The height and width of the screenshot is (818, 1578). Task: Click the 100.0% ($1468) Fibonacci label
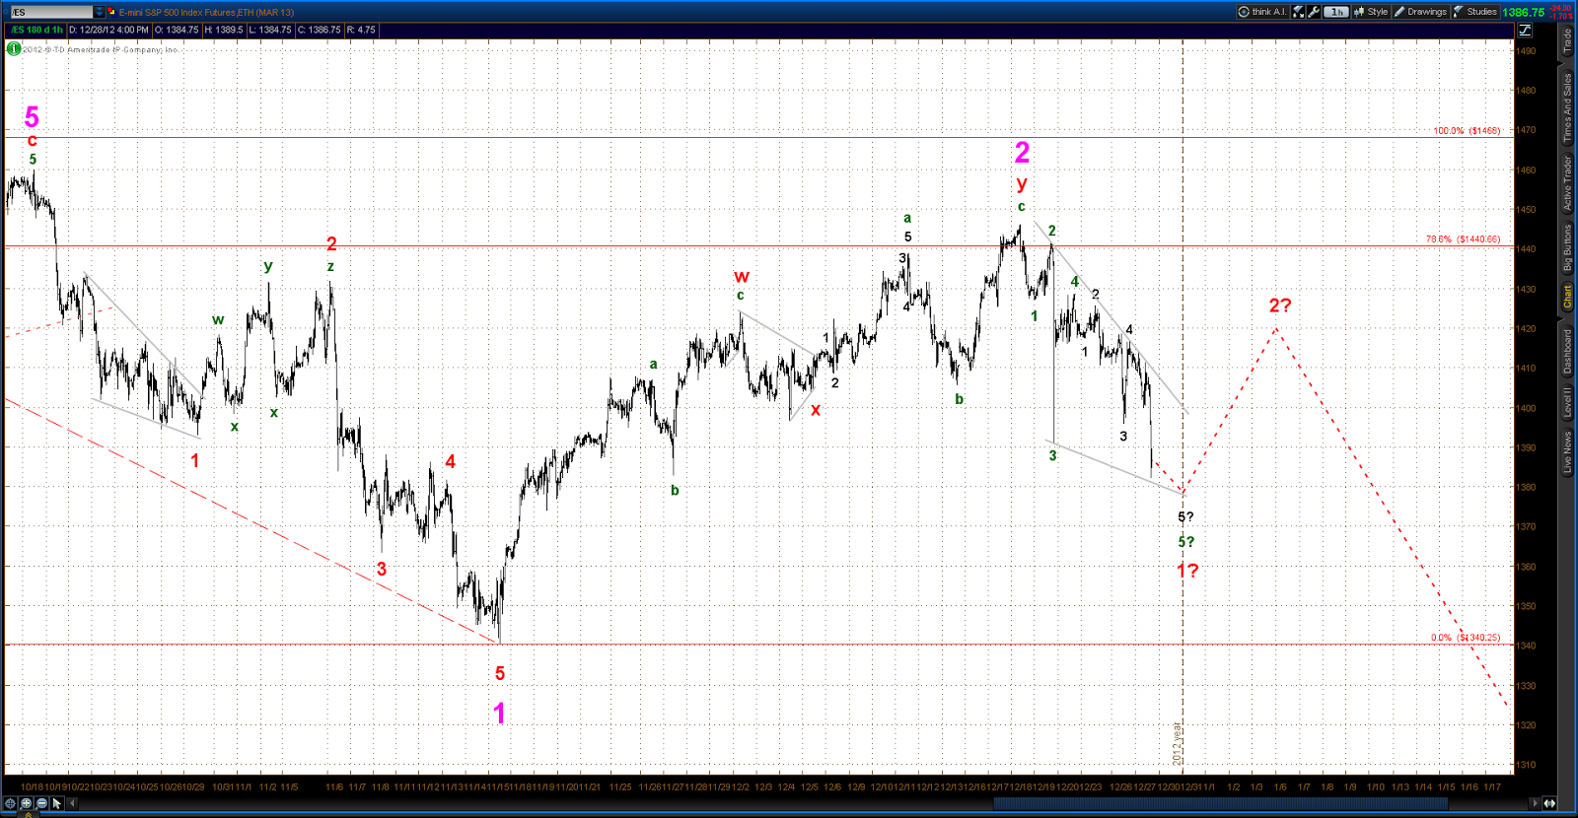(x=1467, y=131)
